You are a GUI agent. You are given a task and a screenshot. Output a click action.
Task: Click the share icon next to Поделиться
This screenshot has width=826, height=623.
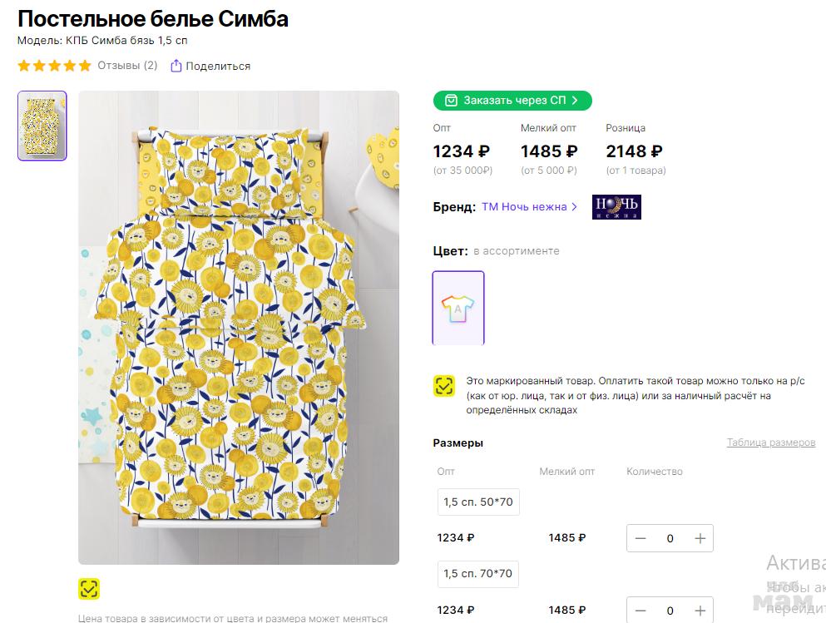[176, 66]
